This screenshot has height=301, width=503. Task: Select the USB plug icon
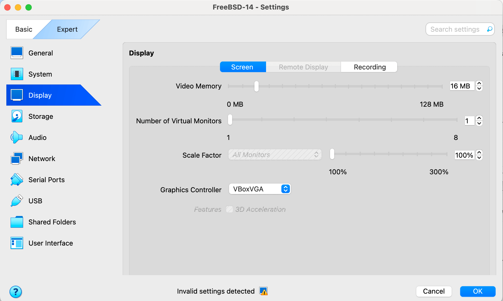click(x=16, y=201)
